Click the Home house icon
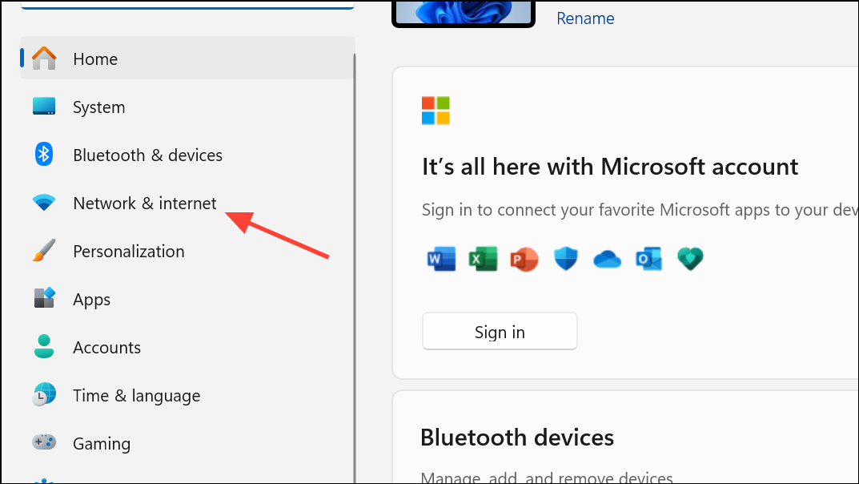This screenshot has width=859, height=484. tap(44, 58)
